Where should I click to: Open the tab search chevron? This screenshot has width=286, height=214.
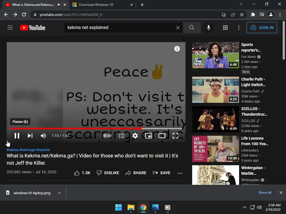click(241, 4)
